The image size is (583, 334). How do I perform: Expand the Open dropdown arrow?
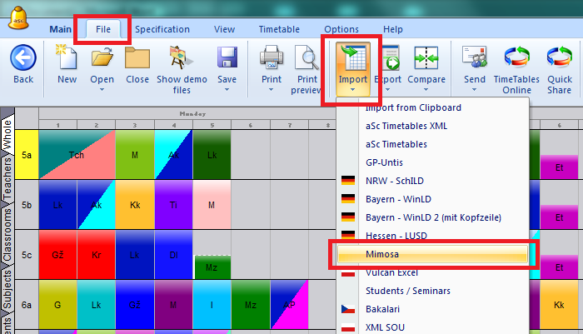[x=102, y=90]
